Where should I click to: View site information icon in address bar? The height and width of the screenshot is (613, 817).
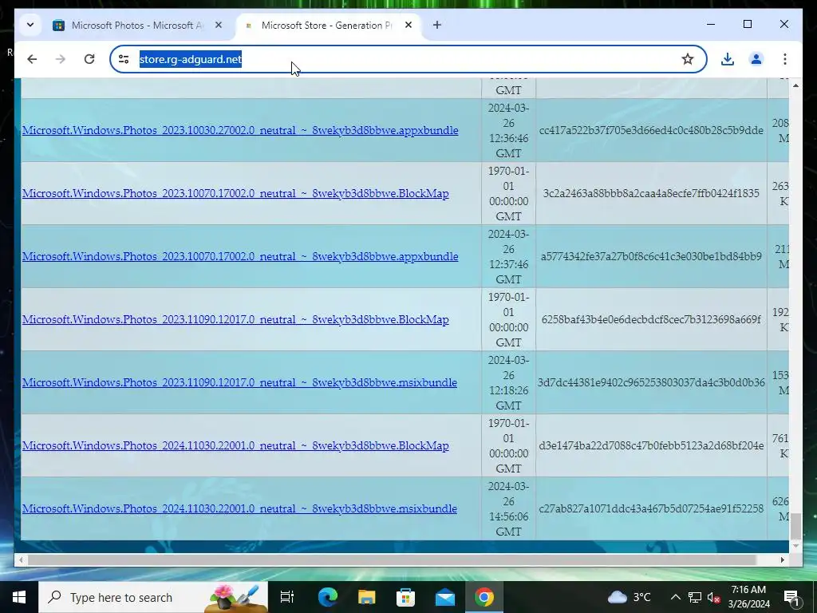[124, 59]
